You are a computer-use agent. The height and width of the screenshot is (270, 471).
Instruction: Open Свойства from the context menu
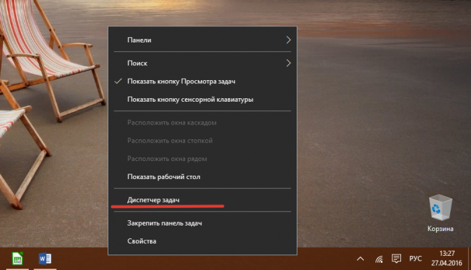tap(141, 241)
